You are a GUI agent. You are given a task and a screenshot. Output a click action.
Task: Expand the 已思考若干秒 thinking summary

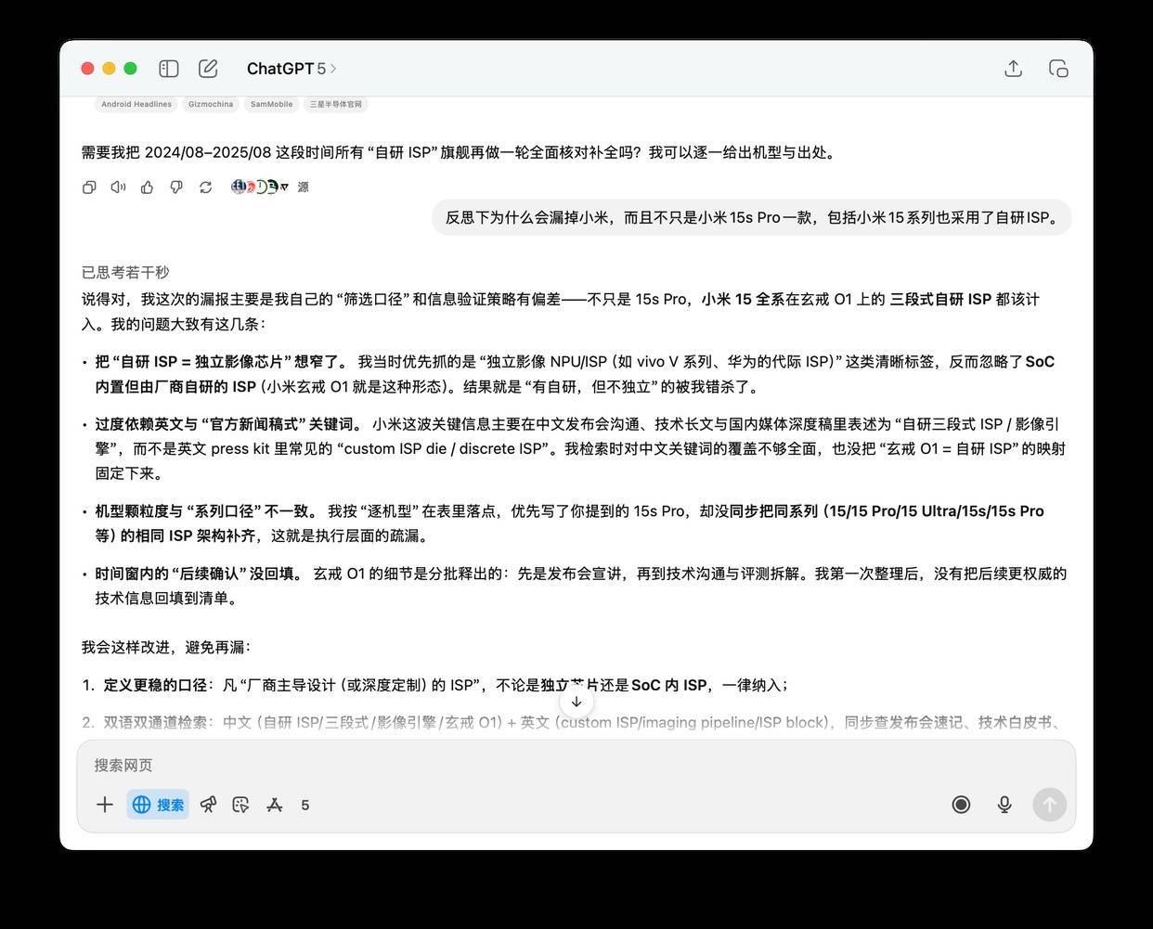(x=125, y=272)
